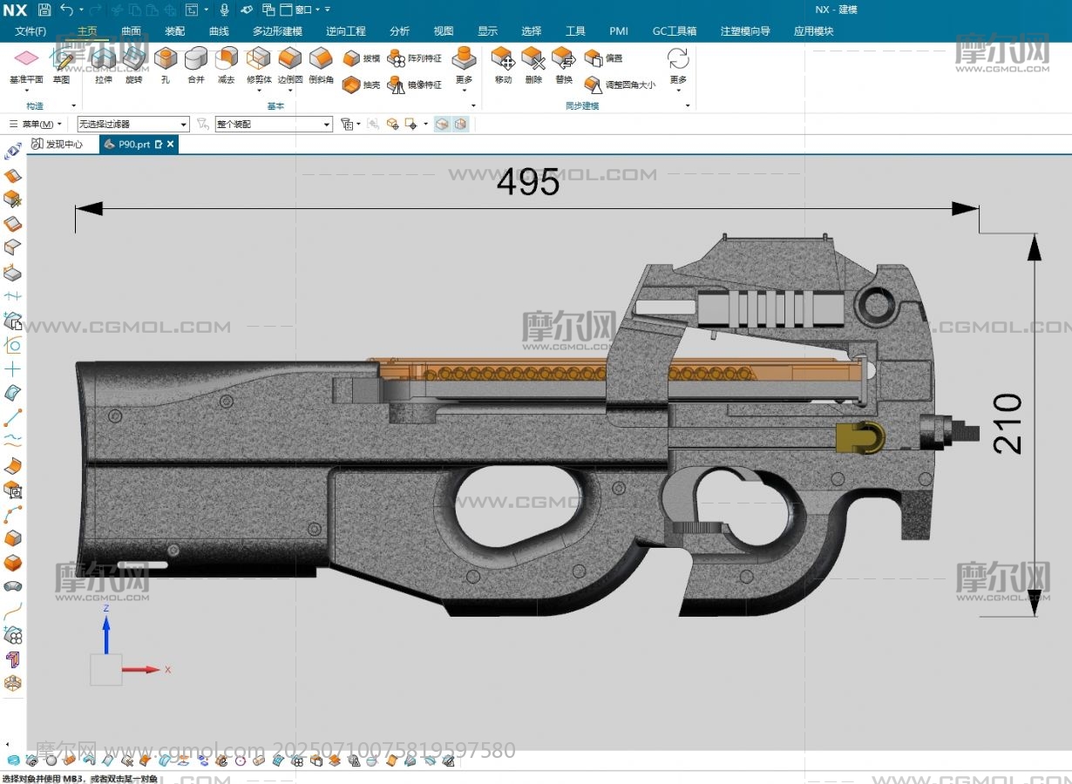Open the 整个装配 selection scope dropdown
1072x784 pixels.
[x=274, y=124]
